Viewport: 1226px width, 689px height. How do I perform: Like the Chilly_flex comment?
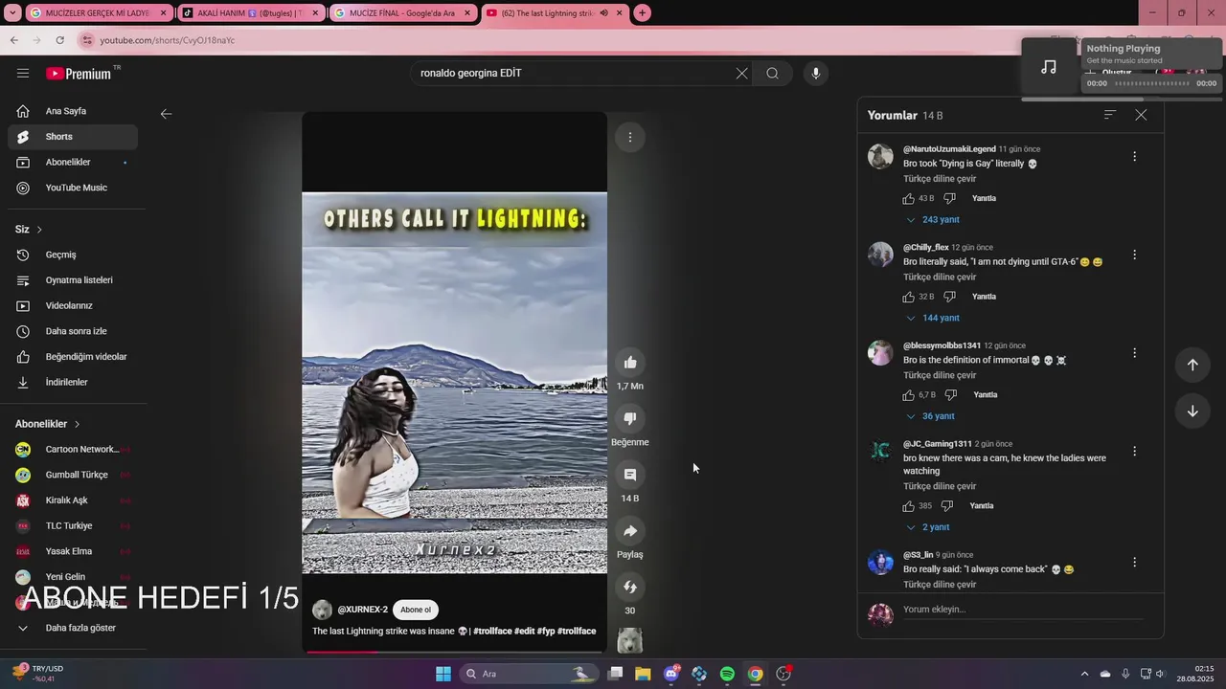tap(908, 297)
